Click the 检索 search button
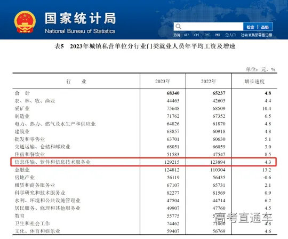This screenshot has width=288, height=239. tap(250, 27)
